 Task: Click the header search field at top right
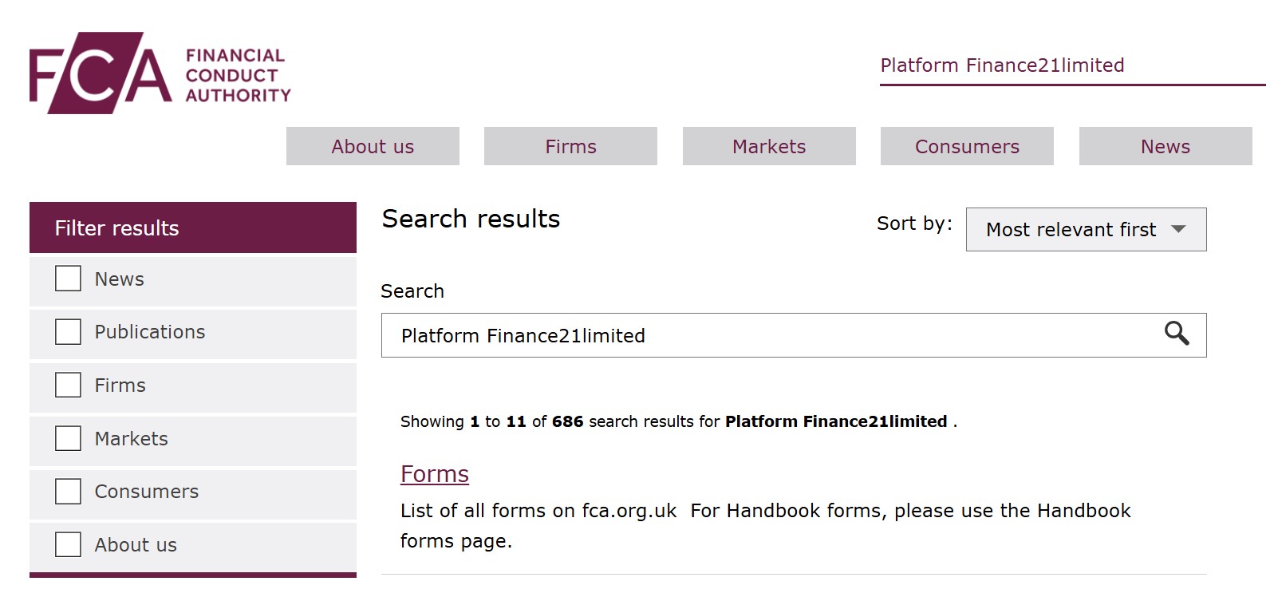[1072, 65]
